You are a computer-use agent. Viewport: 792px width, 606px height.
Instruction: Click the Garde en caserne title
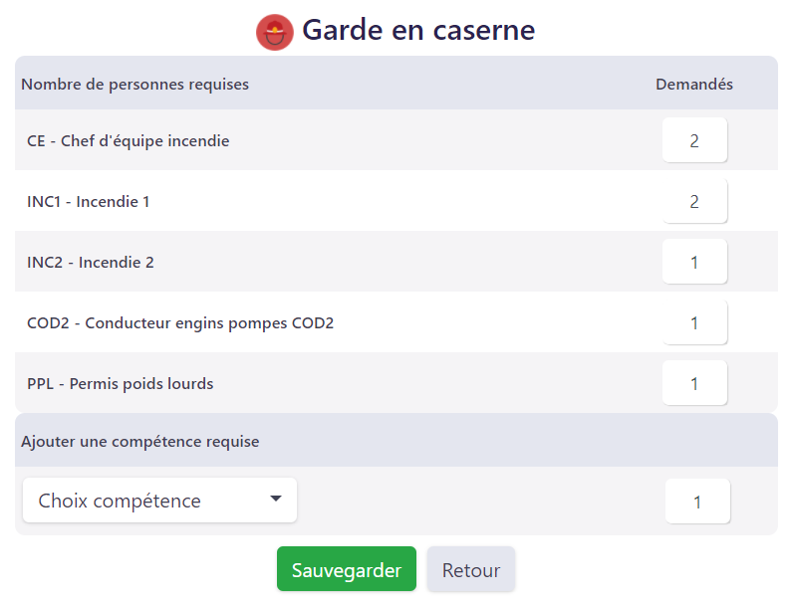point(418,30)
